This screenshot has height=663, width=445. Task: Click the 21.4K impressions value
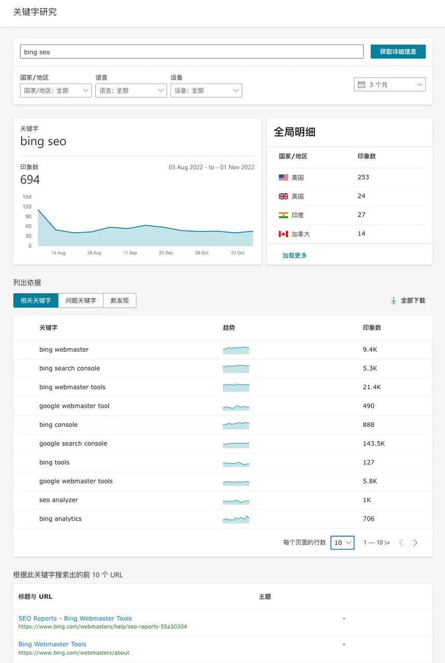tap(372, 387)
